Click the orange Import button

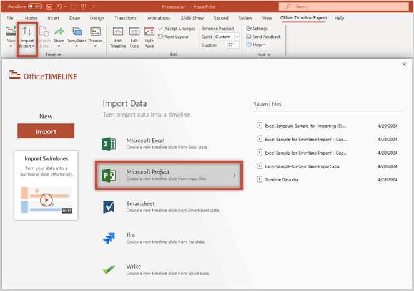(x=46, y=131)
